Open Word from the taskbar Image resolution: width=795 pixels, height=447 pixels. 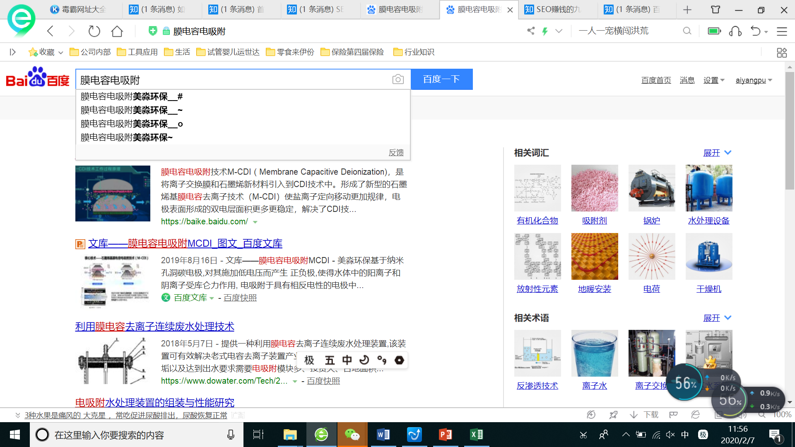(x=383, y=435)
